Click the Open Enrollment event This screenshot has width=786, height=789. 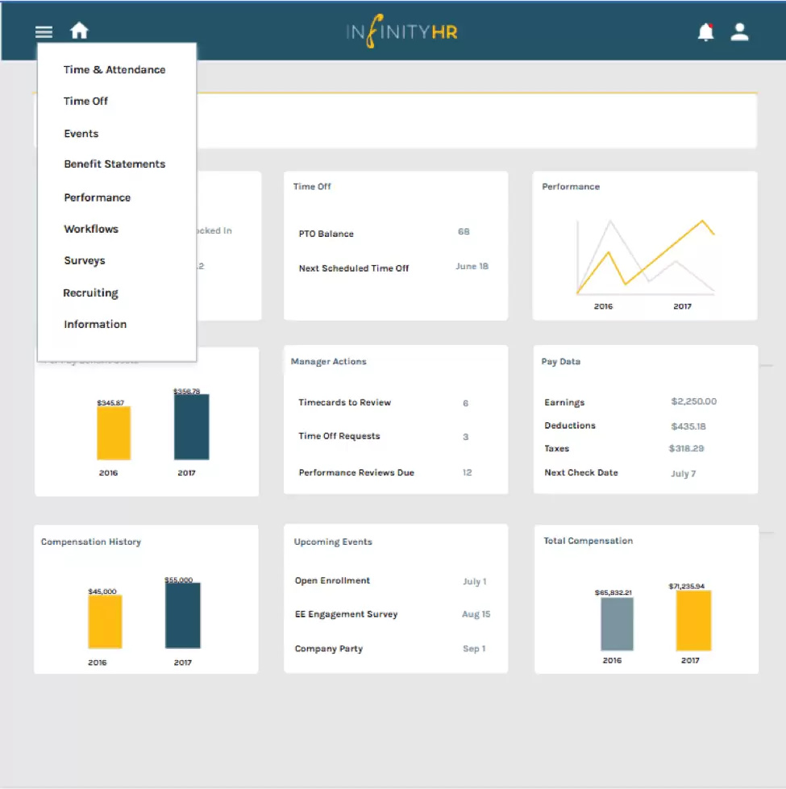point(332,581)
